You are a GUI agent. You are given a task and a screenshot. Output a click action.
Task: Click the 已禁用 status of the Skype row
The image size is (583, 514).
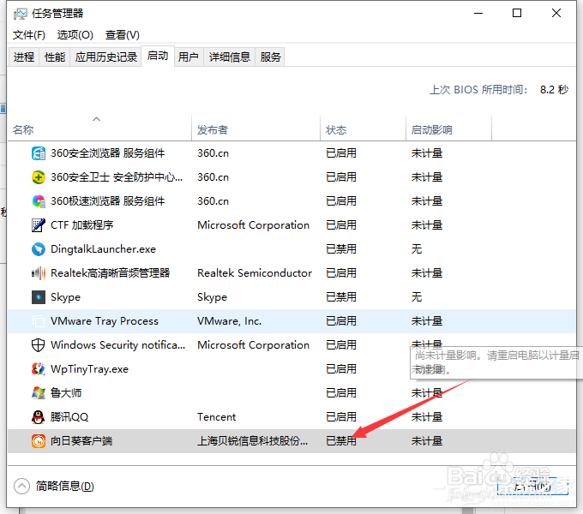click(x=341, y=297)
